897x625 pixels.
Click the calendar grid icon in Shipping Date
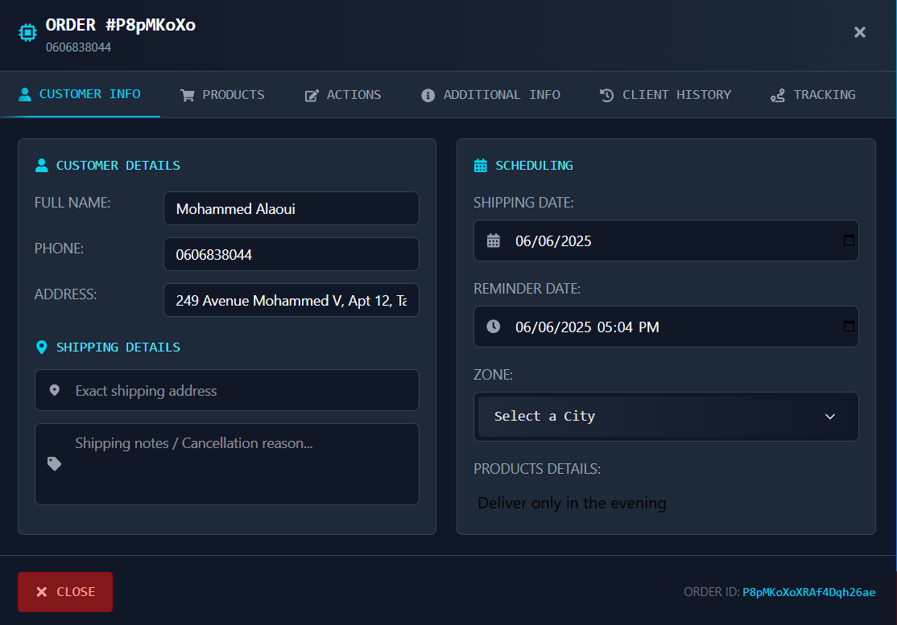494,241
